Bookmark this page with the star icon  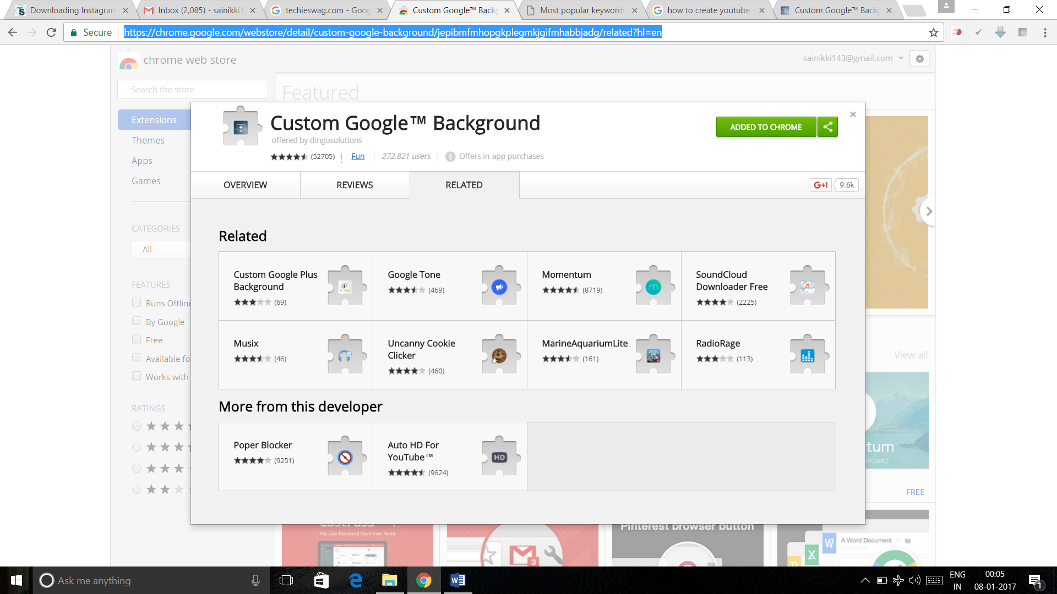pos(933,32)
